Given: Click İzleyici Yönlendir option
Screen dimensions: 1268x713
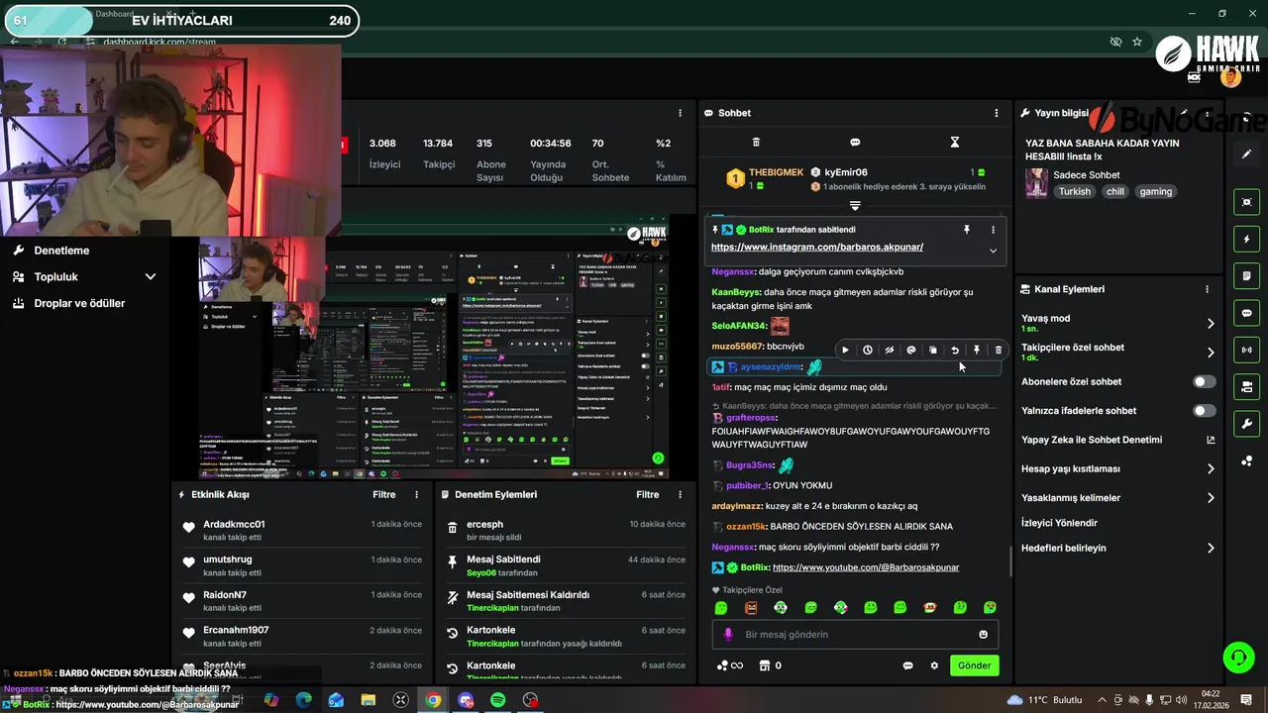Looking at the screenshot, I should point(1059,523).
